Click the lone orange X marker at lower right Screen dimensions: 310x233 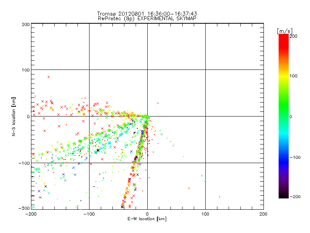tap(189, 188)
